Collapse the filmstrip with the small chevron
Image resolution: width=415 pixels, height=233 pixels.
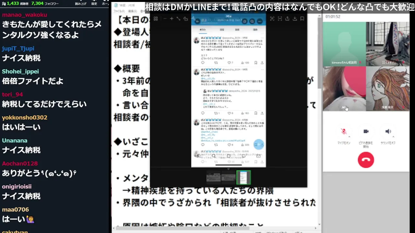(228, 169)
